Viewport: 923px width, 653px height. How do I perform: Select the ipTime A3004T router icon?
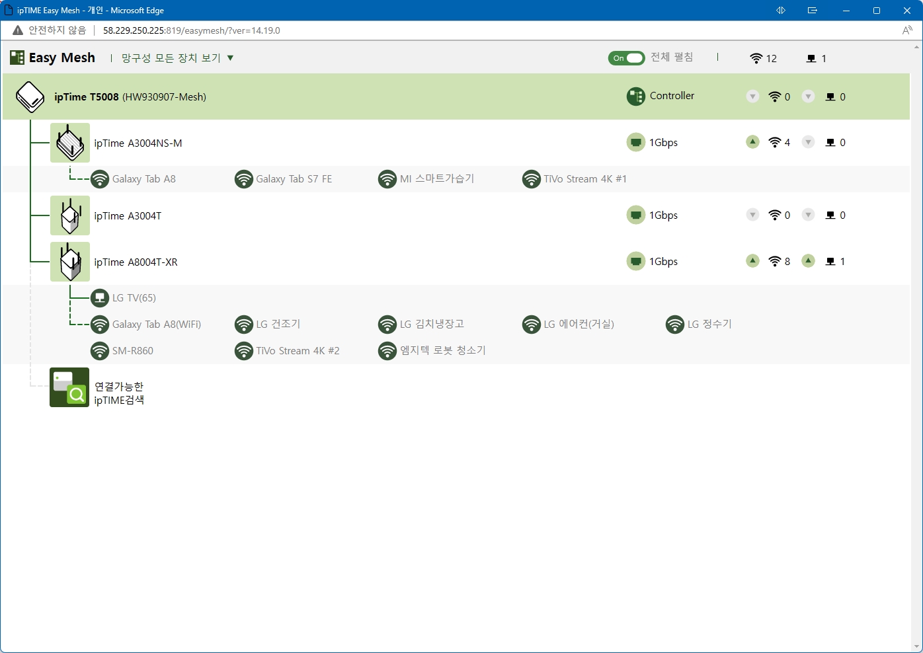click(70, 215)
